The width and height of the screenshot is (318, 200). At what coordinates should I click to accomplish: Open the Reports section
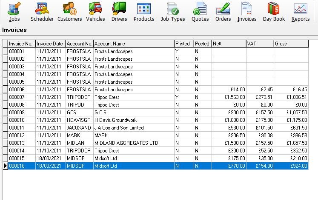coord(301,12)
